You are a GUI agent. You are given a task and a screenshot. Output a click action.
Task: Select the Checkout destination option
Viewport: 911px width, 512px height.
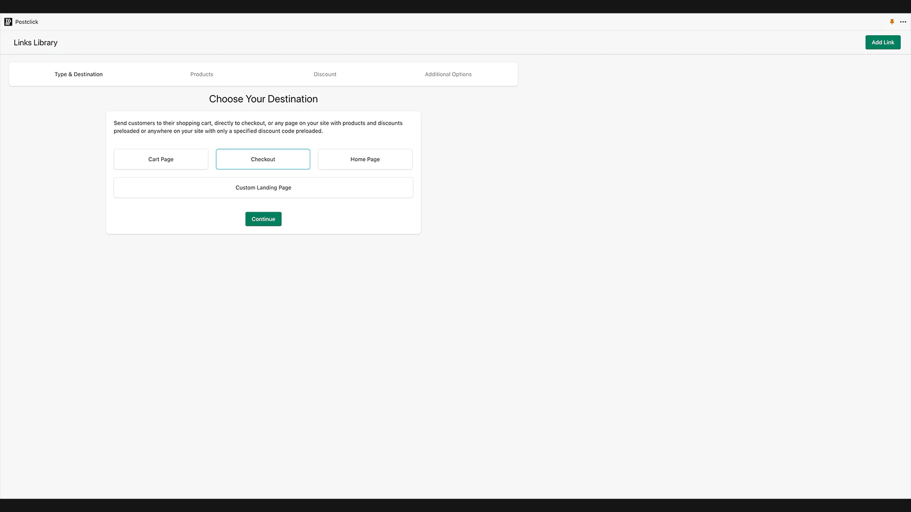pos(263,159)
